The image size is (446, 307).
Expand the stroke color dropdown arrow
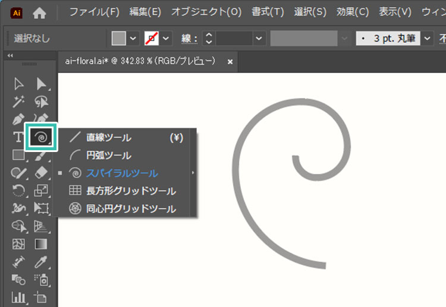(x=166, y=39)
